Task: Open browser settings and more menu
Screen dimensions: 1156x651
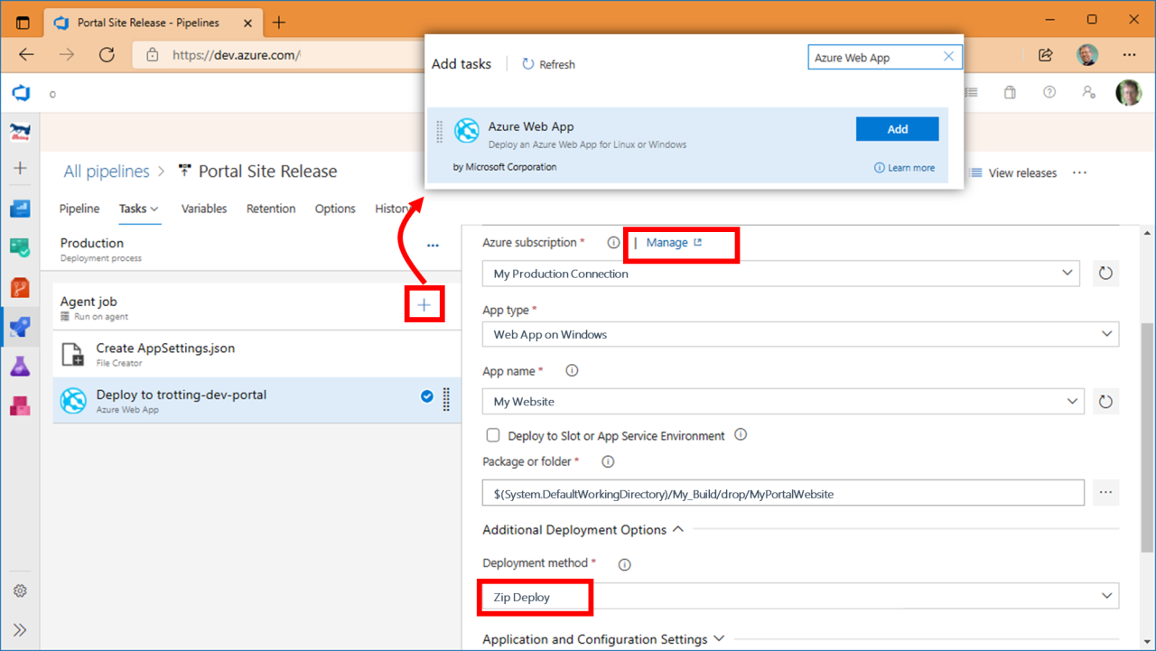Action: tap(1129, 55)
